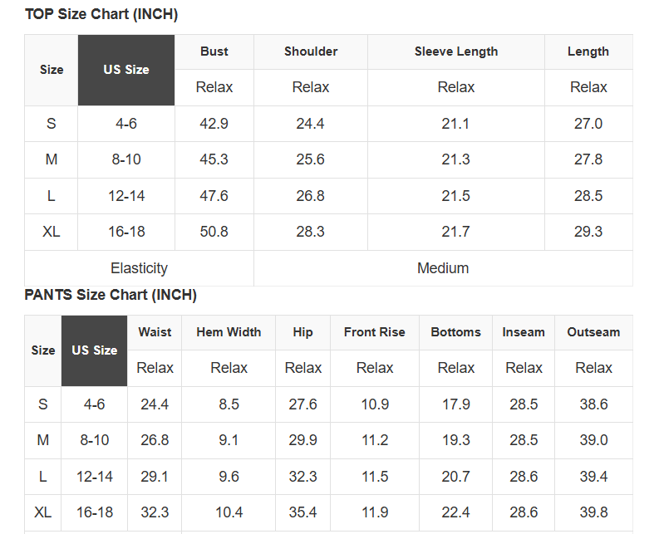The width and height of the screenshot is (659, 534).
Task: Click sleeve length value 21.7 for XL
Action: pyautogui.click(x=456, y=232)
